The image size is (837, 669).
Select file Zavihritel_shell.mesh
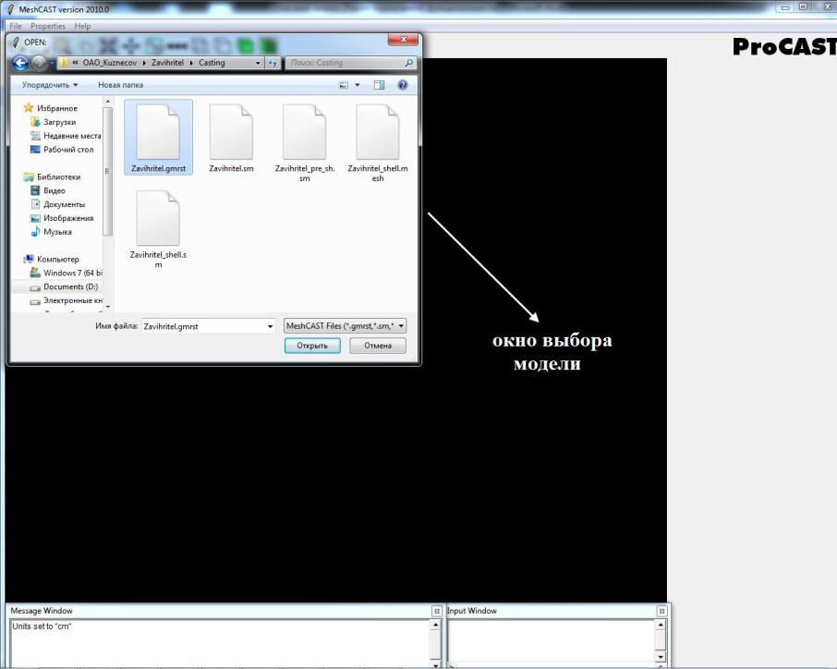point(378,142)
